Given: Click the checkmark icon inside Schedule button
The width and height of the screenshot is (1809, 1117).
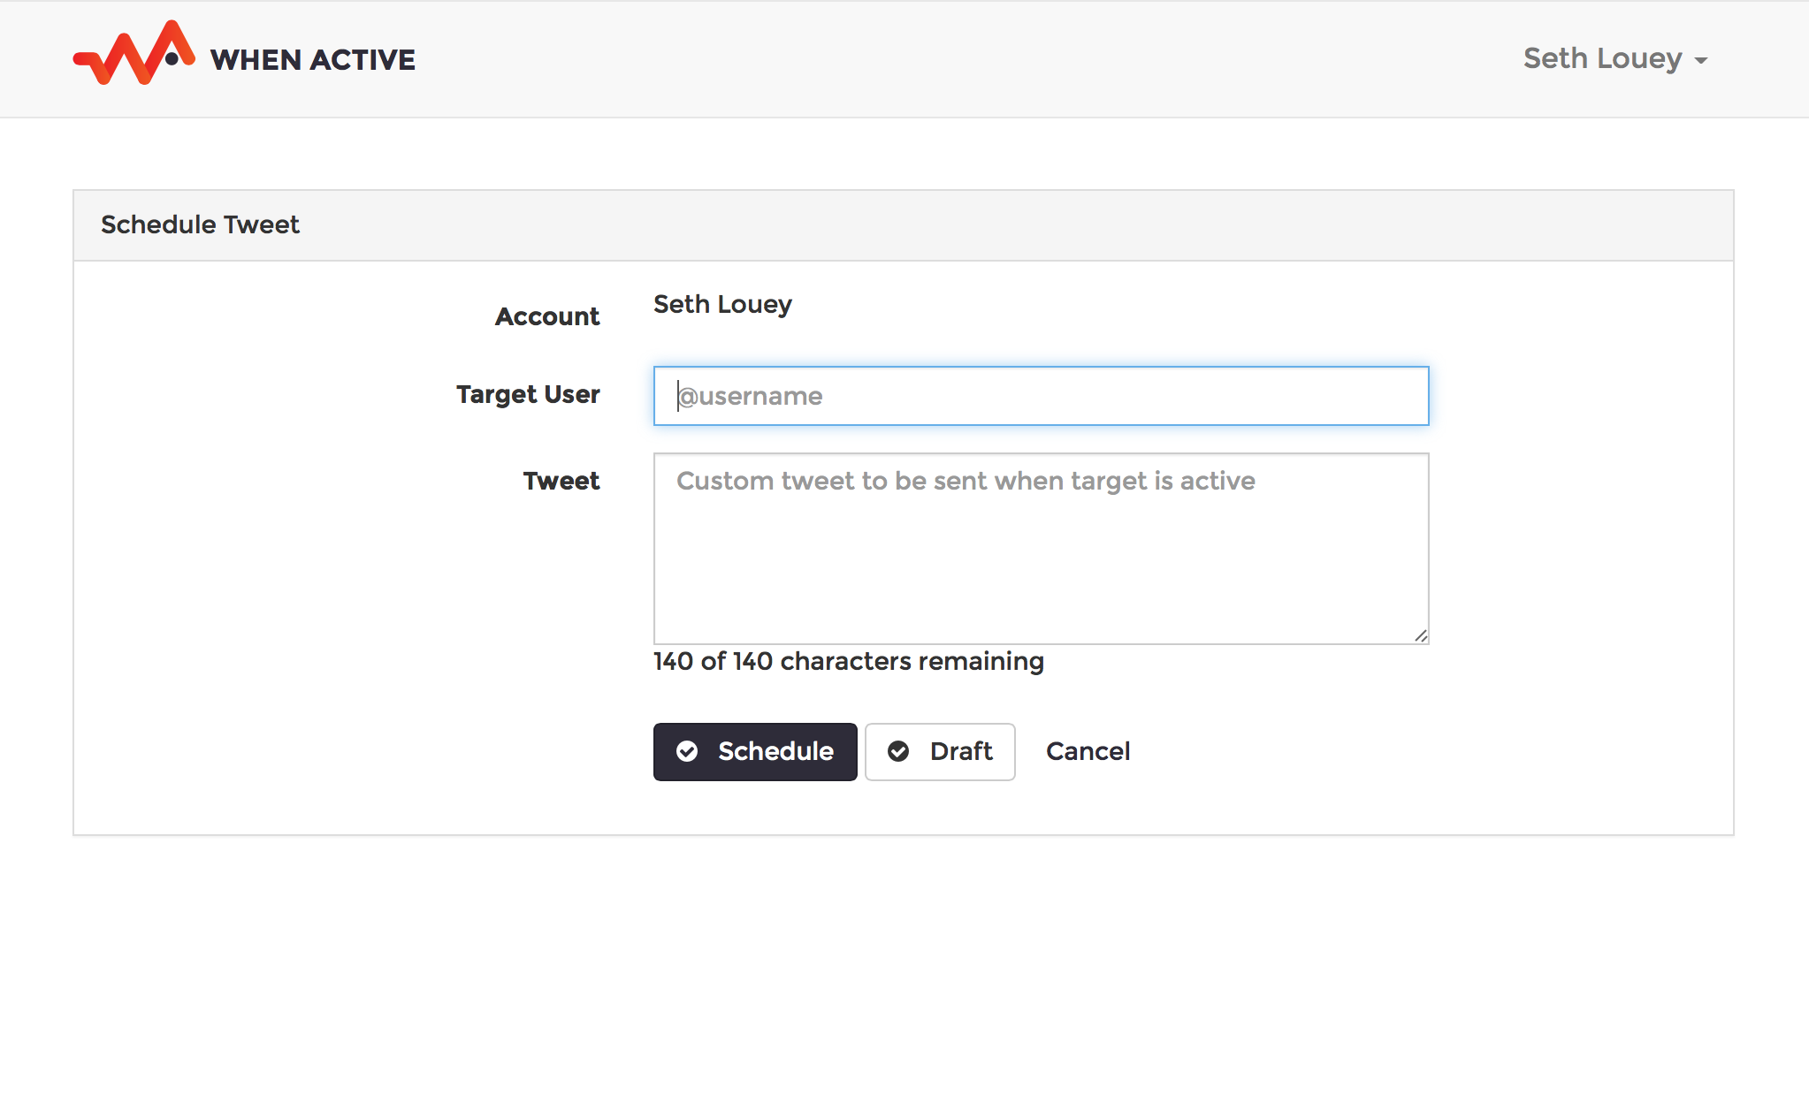Looking at the screenshot, I should [x=687, y=751].
